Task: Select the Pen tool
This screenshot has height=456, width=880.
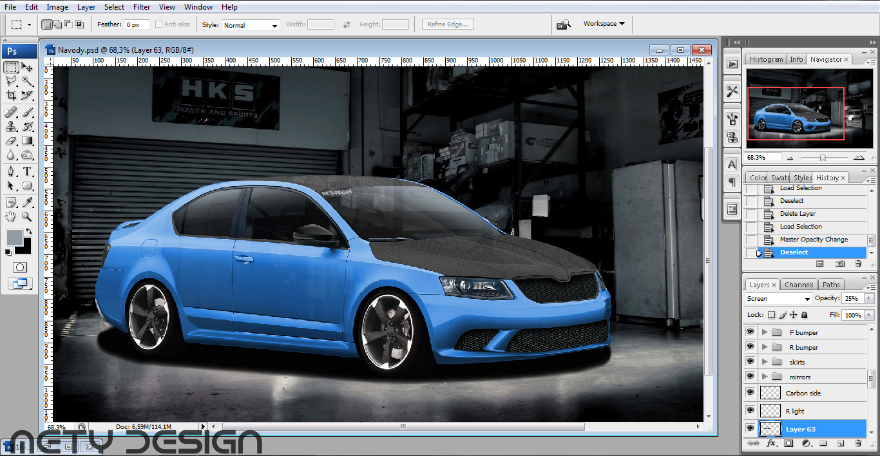Action: pos(11,171)
